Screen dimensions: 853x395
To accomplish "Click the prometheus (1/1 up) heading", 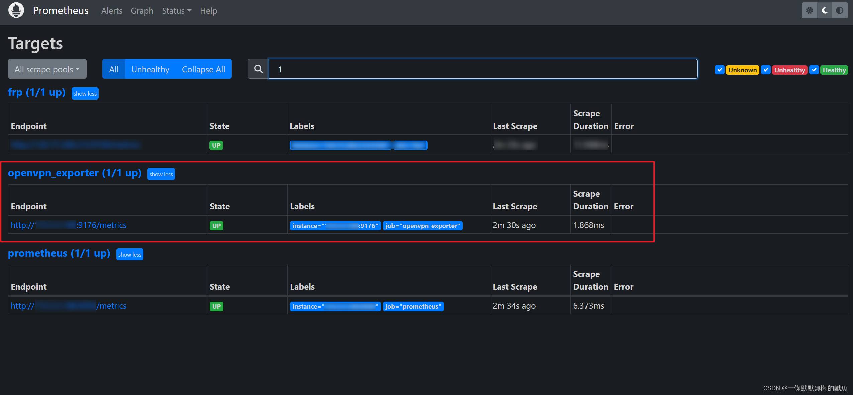I will pyautogui.click(x=59, y=253).
